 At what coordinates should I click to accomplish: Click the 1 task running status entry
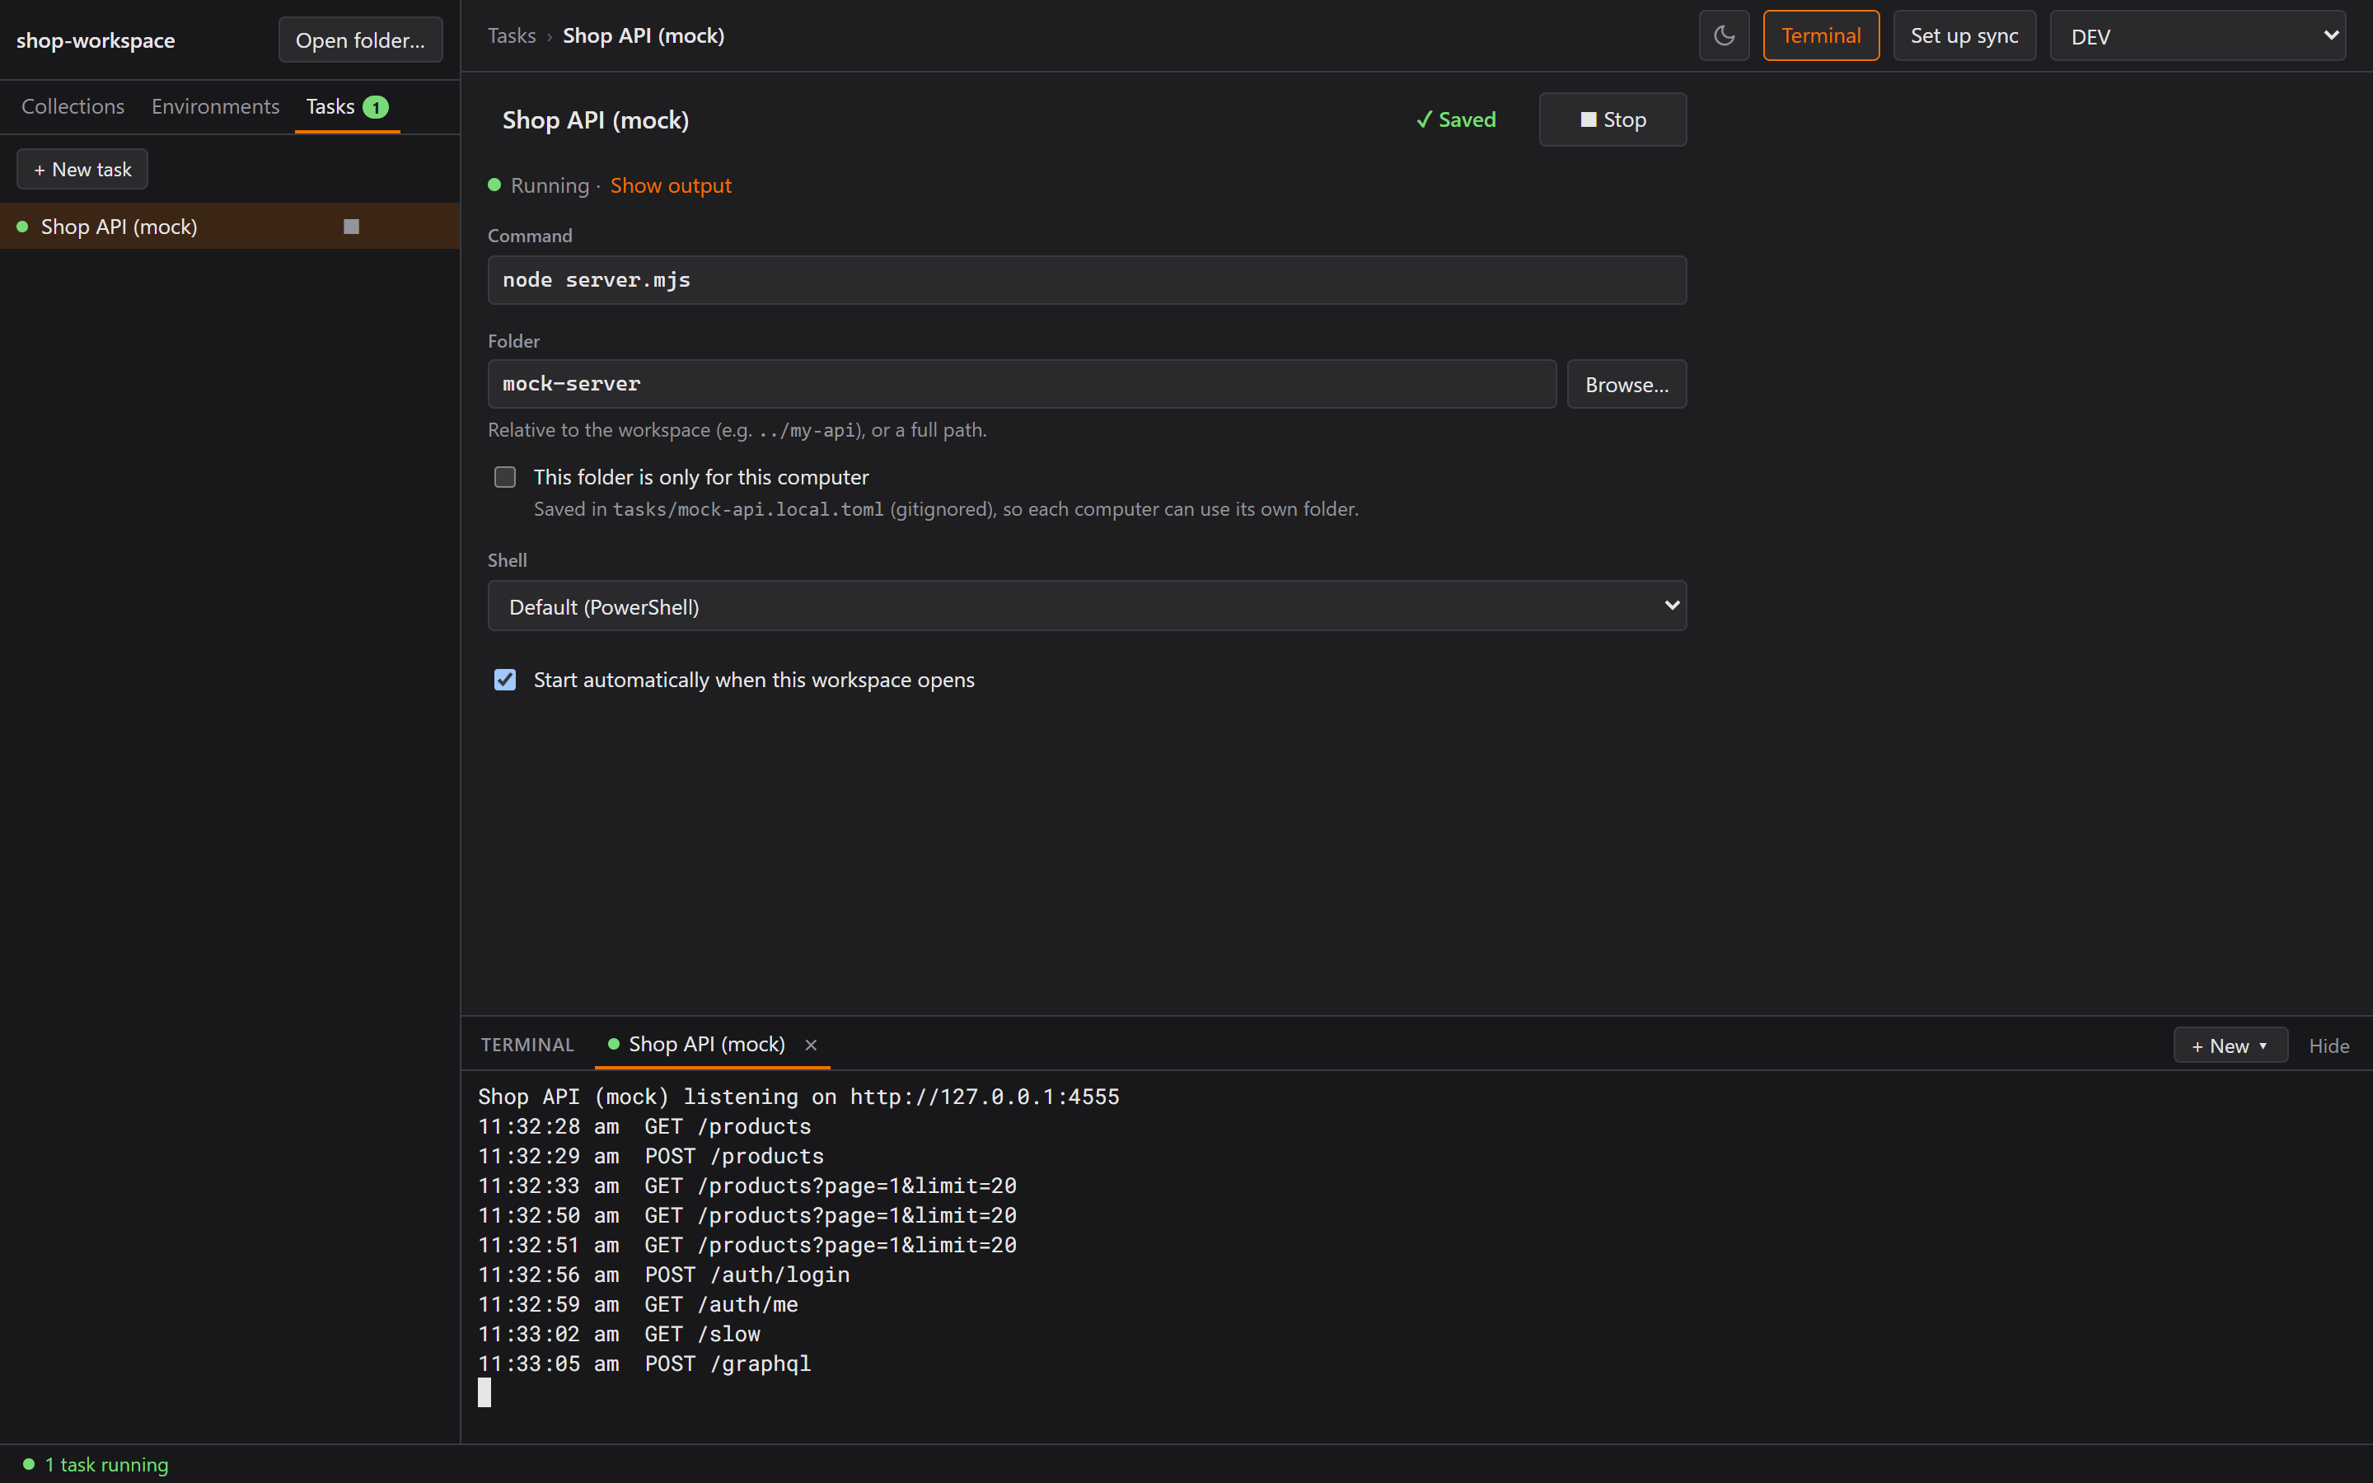tap(96, 1464)
